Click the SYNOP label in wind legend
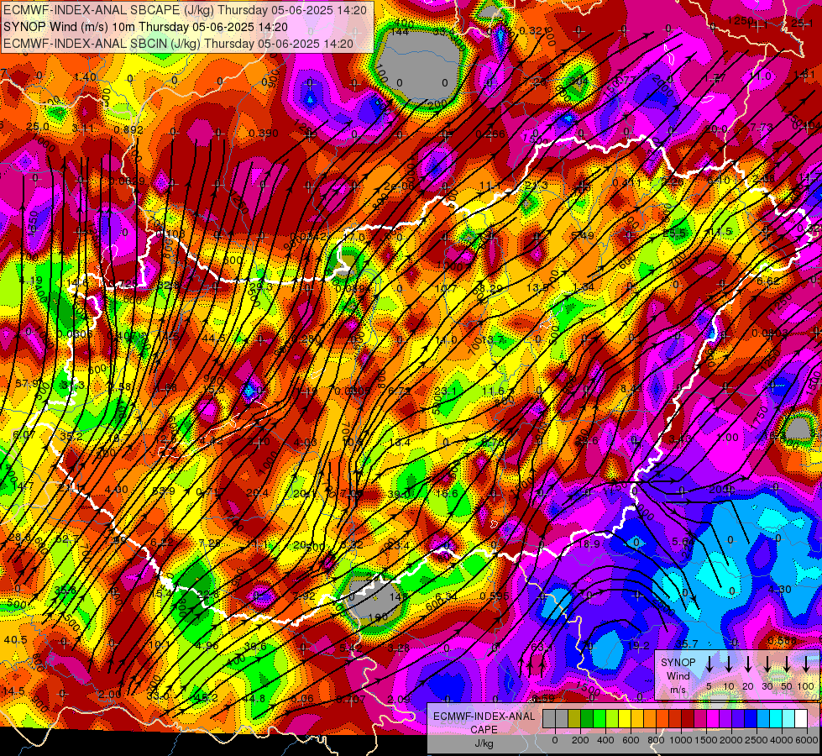Viewport: 822px width, 756px height. click(678, 663)
